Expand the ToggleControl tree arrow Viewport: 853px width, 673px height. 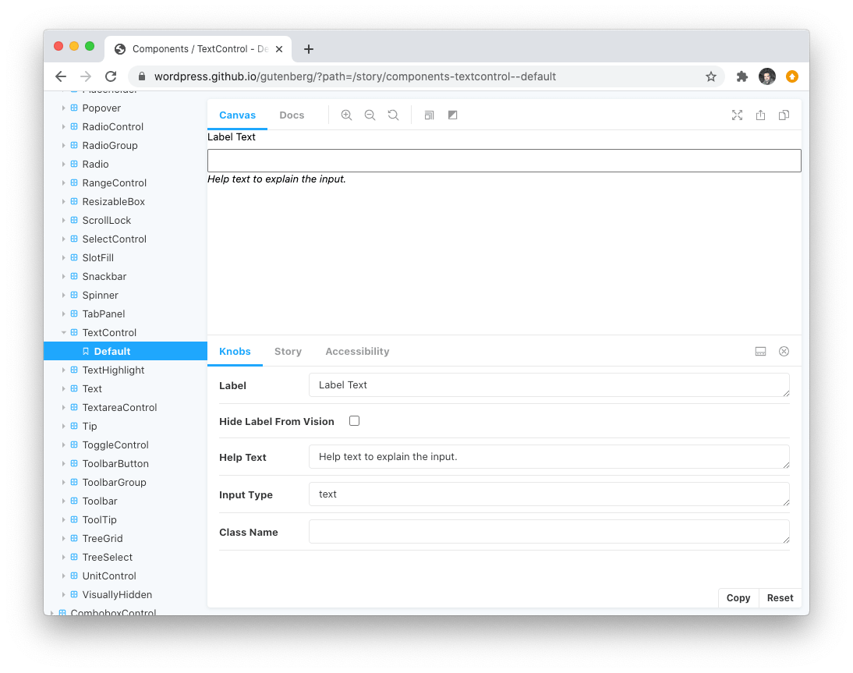pyautogui.click(x=64, y=445)
